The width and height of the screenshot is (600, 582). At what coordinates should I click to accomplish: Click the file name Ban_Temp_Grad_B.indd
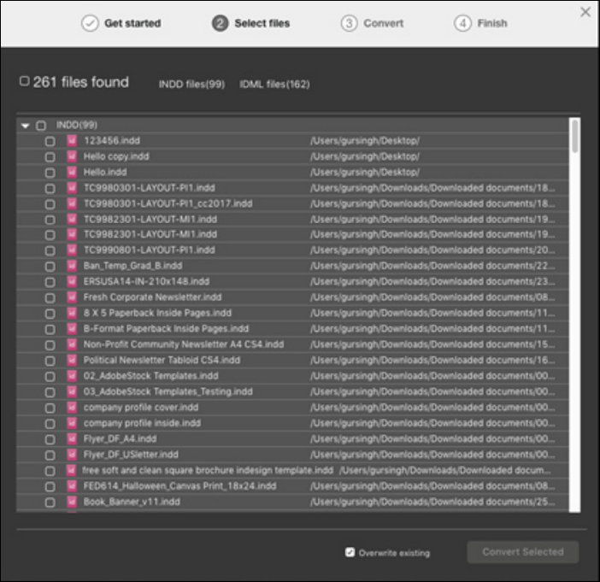click(132, 266)
